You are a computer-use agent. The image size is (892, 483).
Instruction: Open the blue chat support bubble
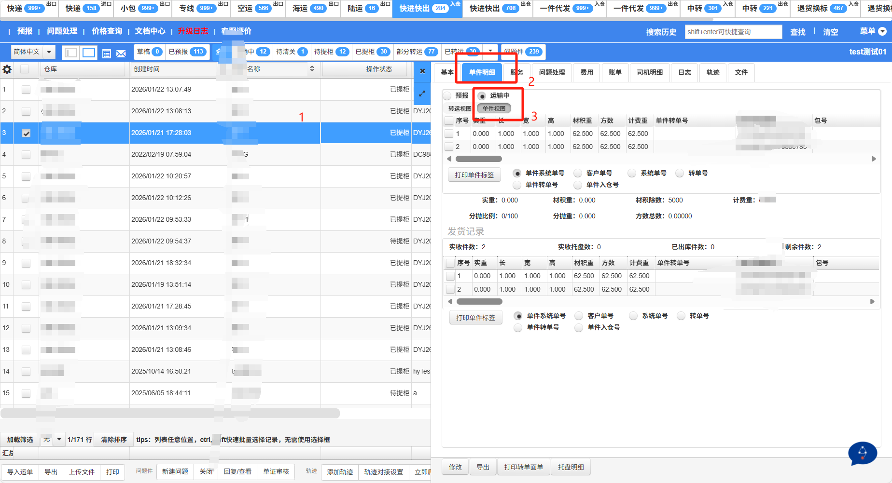coord(863,453)
